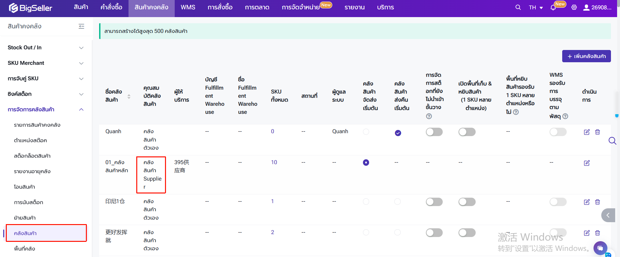Click the search magnifier icon in top bar

pyautogui.click(x=518, y=7)
